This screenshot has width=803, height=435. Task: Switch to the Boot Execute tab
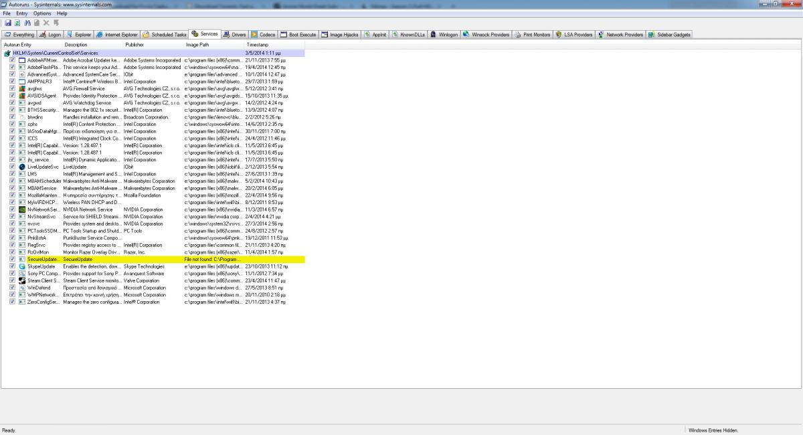click(298, 34)
